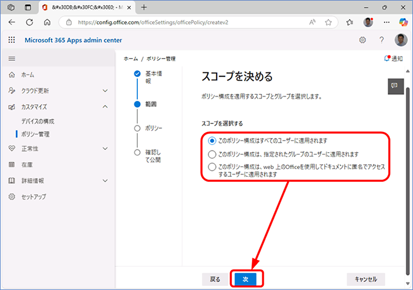The image size is (413, 290).
Task: Click the 戻る button
Action: click(215, 279)
